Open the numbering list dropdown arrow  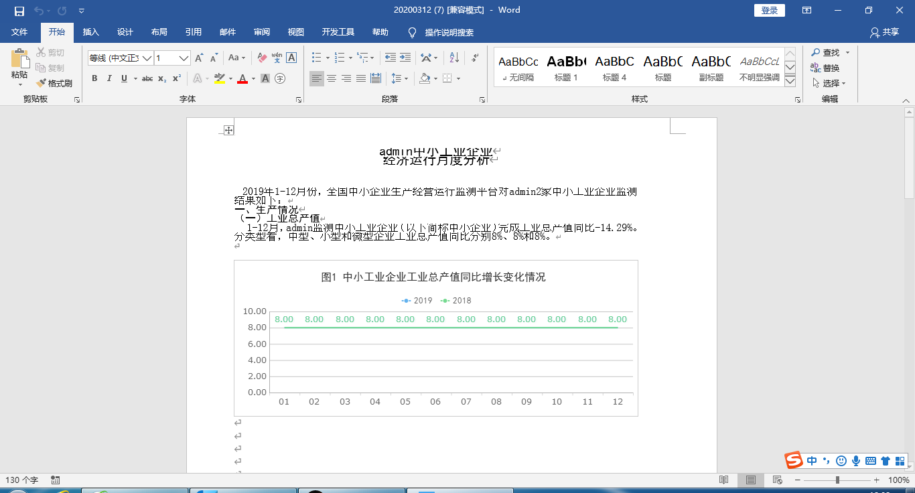pyautogui.click(x=349, y=58)
